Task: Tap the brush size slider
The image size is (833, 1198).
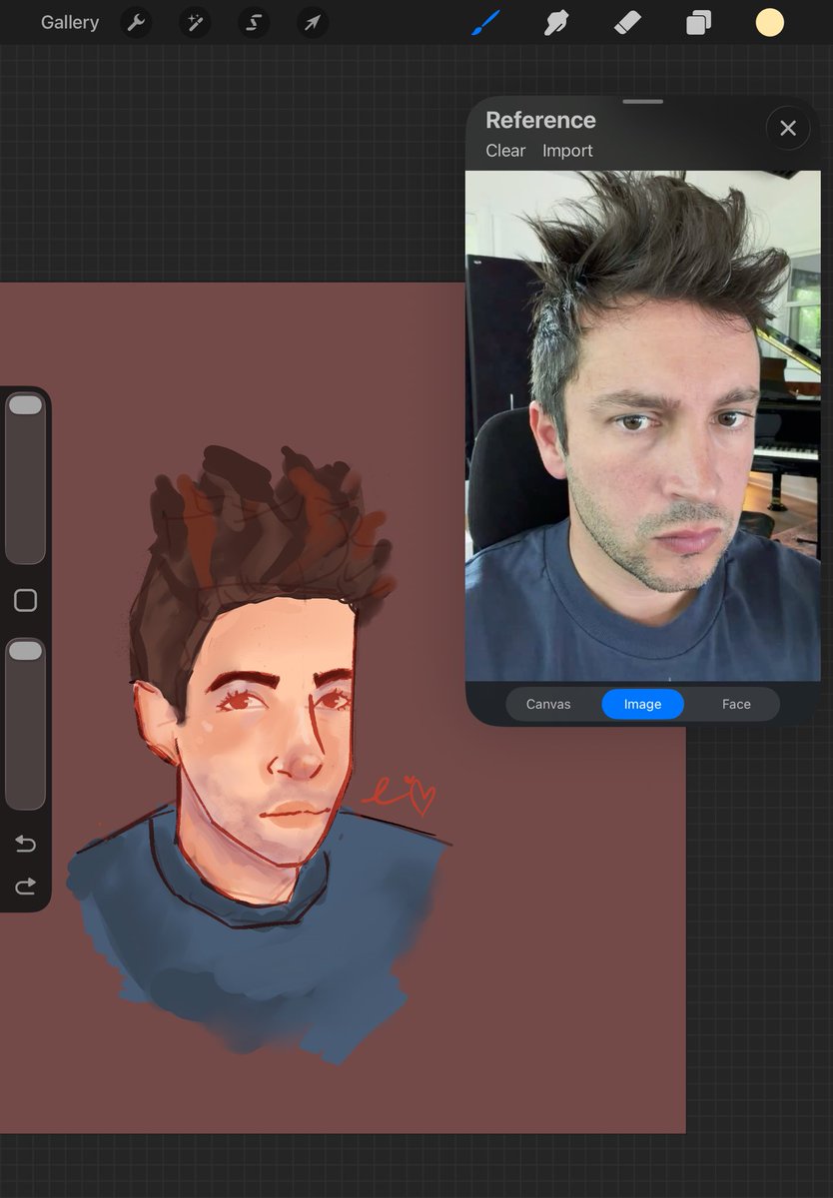Action: click(25, 478)
